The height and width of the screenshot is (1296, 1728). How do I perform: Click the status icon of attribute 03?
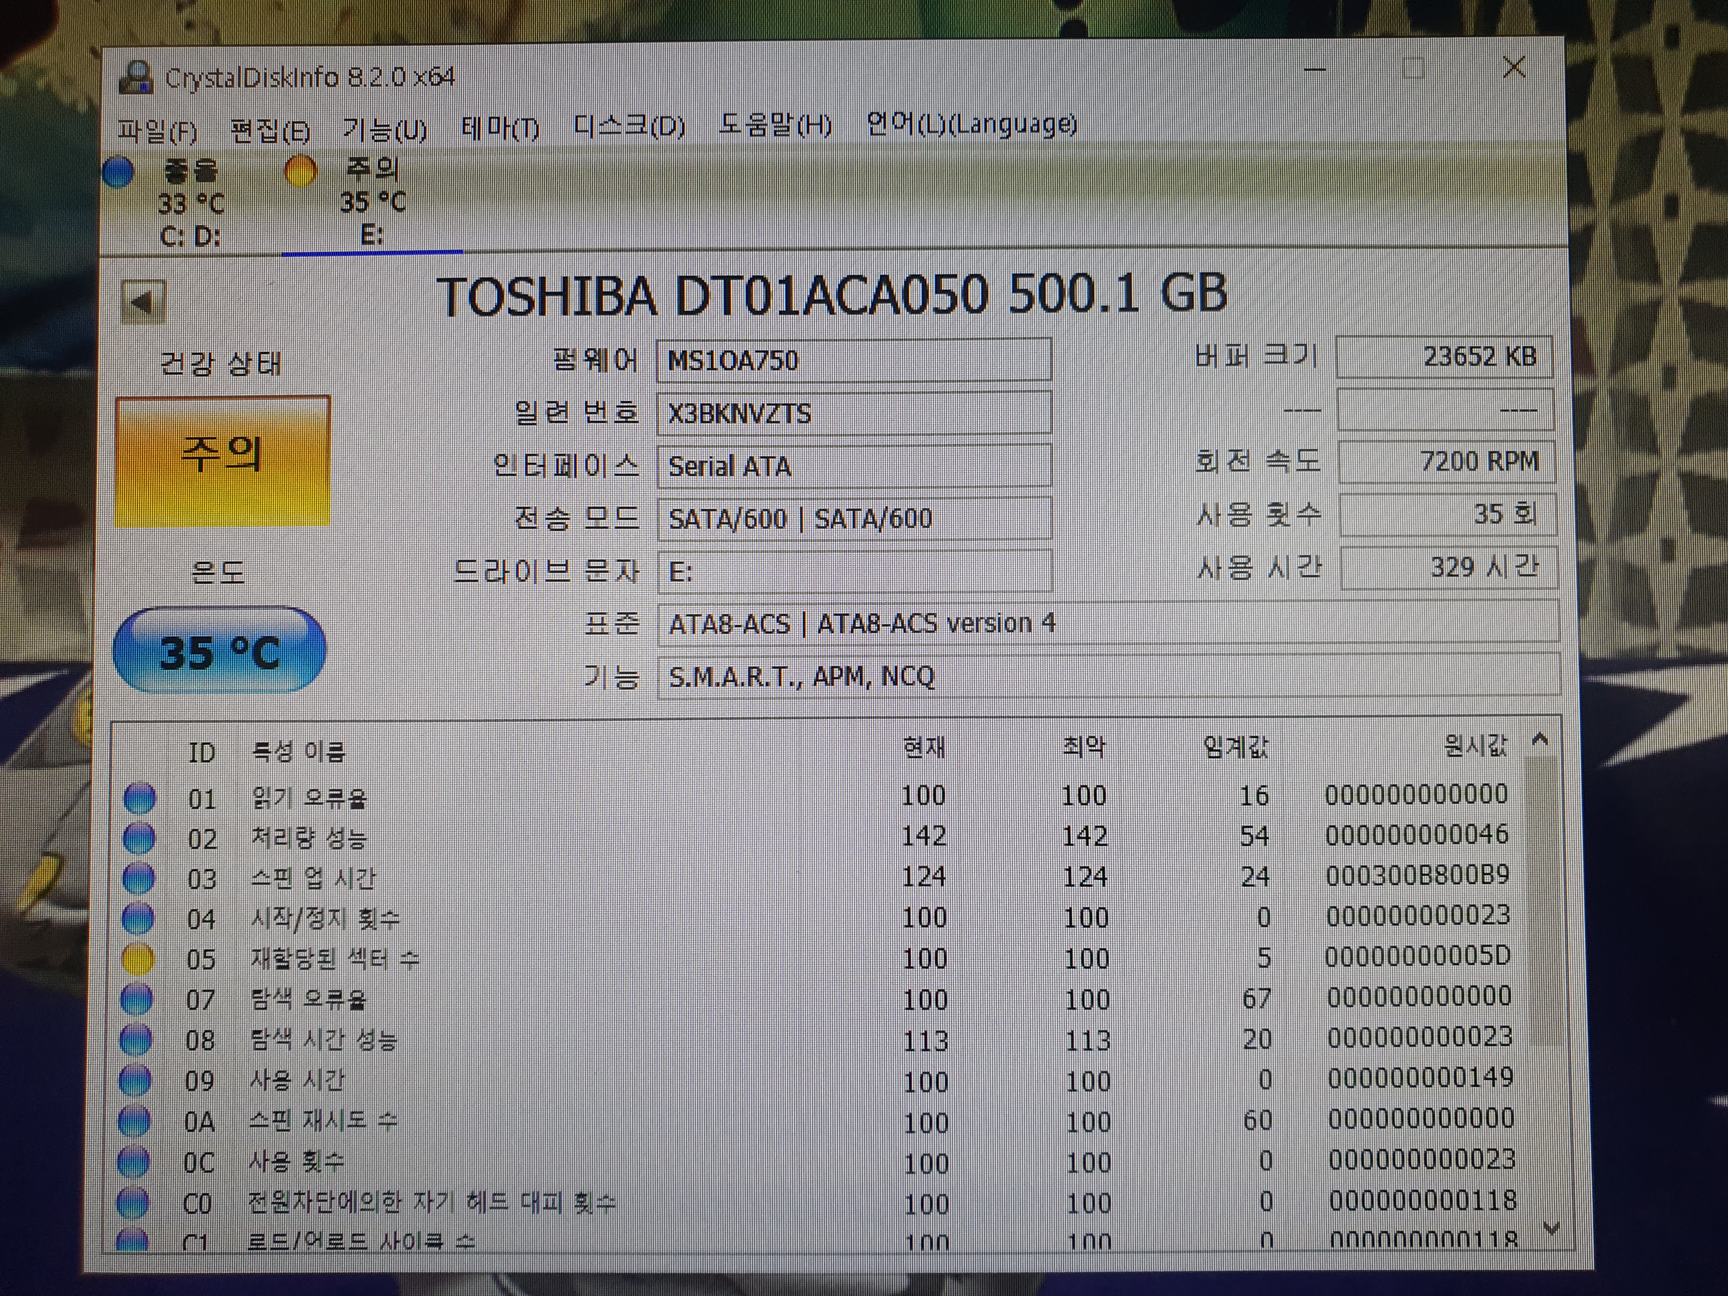139,878
